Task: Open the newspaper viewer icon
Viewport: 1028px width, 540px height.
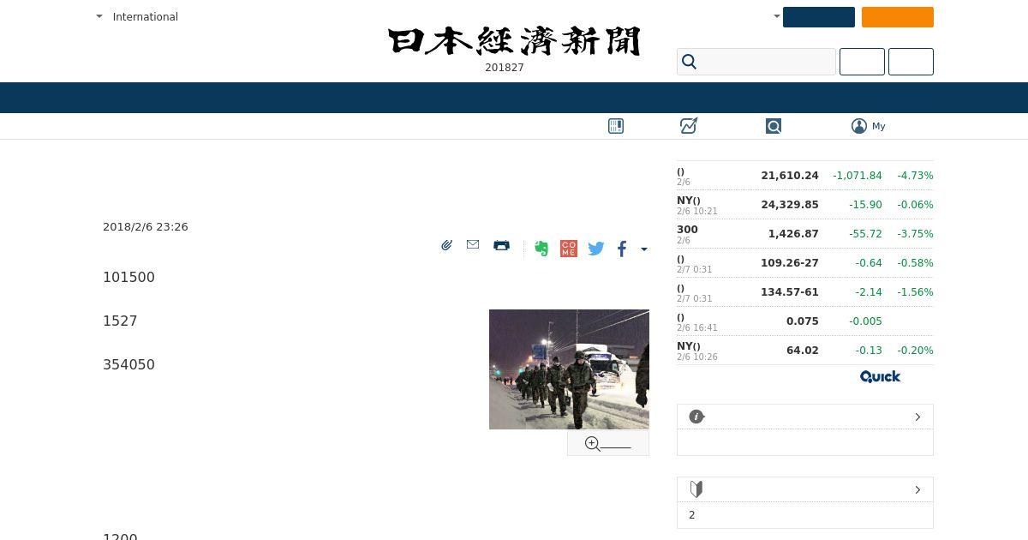Action: point(616,126)
